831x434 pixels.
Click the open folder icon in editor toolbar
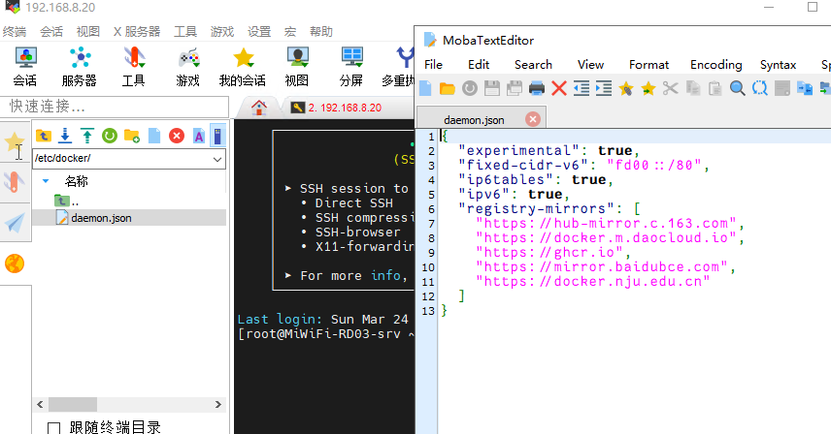[x=447, y=89]
